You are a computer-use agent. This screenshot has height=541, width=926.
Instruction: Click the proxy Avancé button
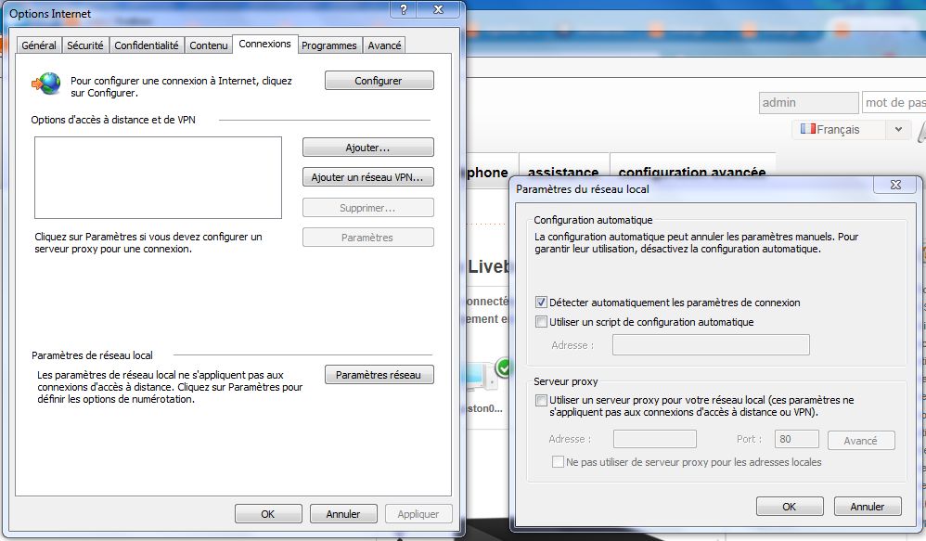coord(862,441)
